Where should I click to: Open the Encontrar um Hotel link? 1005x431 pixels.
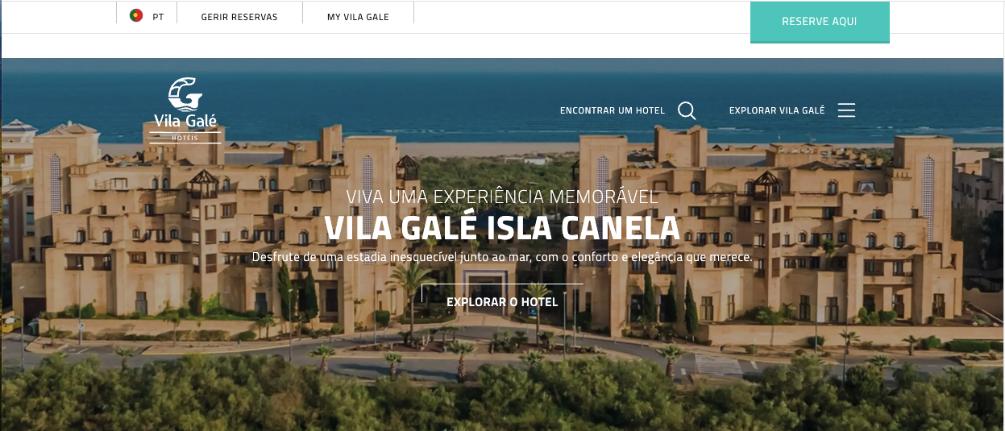(x=613, y=110)
